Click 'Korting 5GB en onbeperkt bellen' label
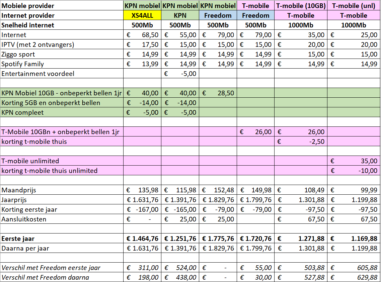The width and height of the screenshot is (381, 282). 62,103
